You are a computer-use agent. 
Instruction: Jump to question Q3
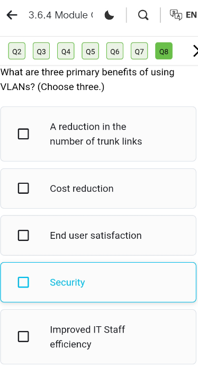[x=41, y=51]
